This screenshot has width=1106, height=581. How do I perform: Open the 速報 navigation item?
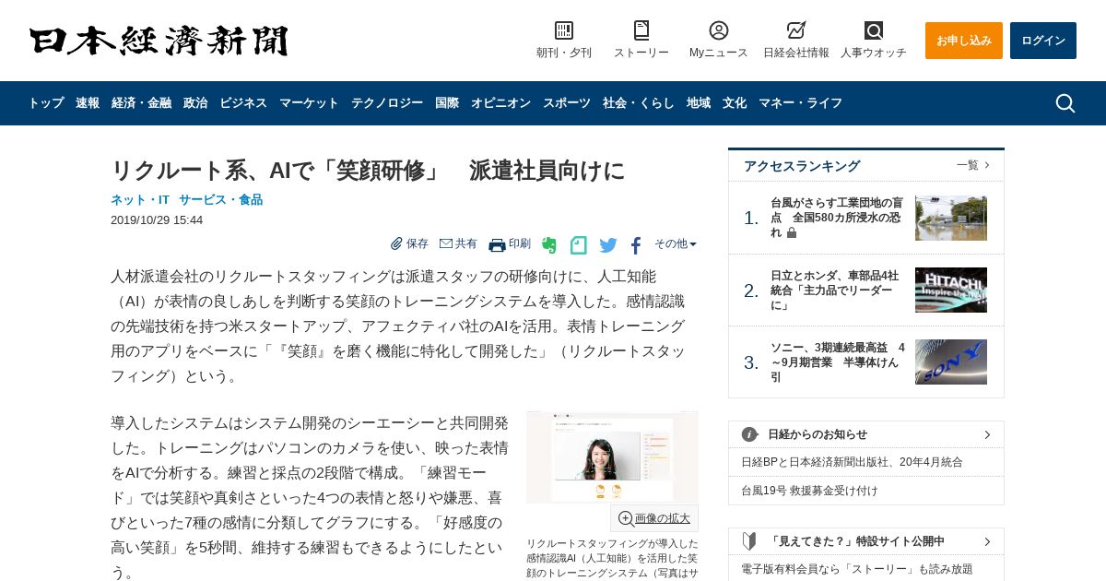(88, 103)
